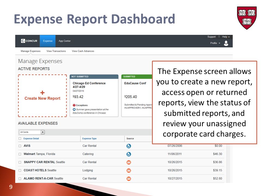
Task: Click the Concur logo
Action: pos(29,41)
